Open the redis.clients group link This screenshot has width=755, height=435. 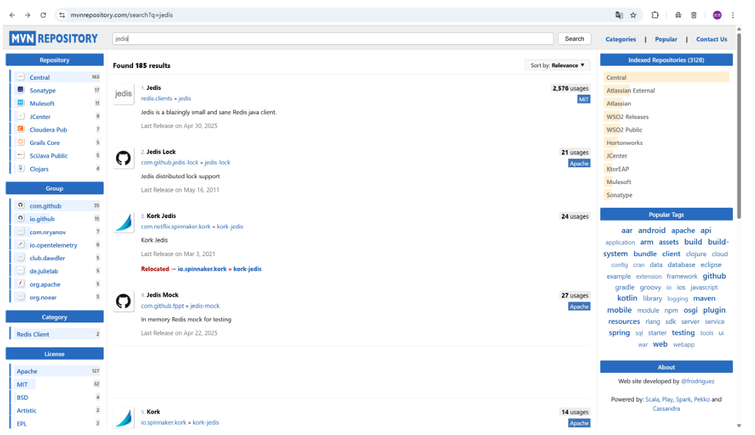tap(156, 98)
